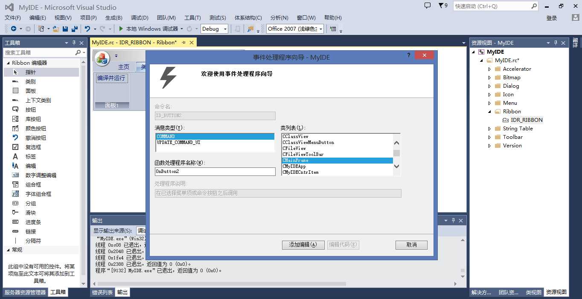Expand the Accelerator resource folder
This screenshot has width=582, height=299.
[x=489, y=69]
